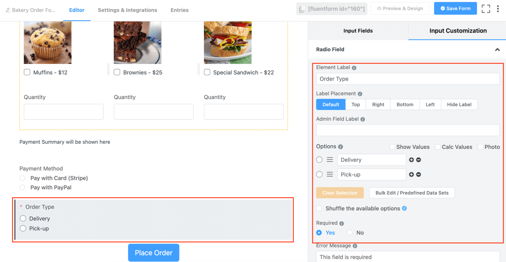Set Required to Yes via the radio button
The height and width of the screenshot is (262, 506).
tap(319, 233)
